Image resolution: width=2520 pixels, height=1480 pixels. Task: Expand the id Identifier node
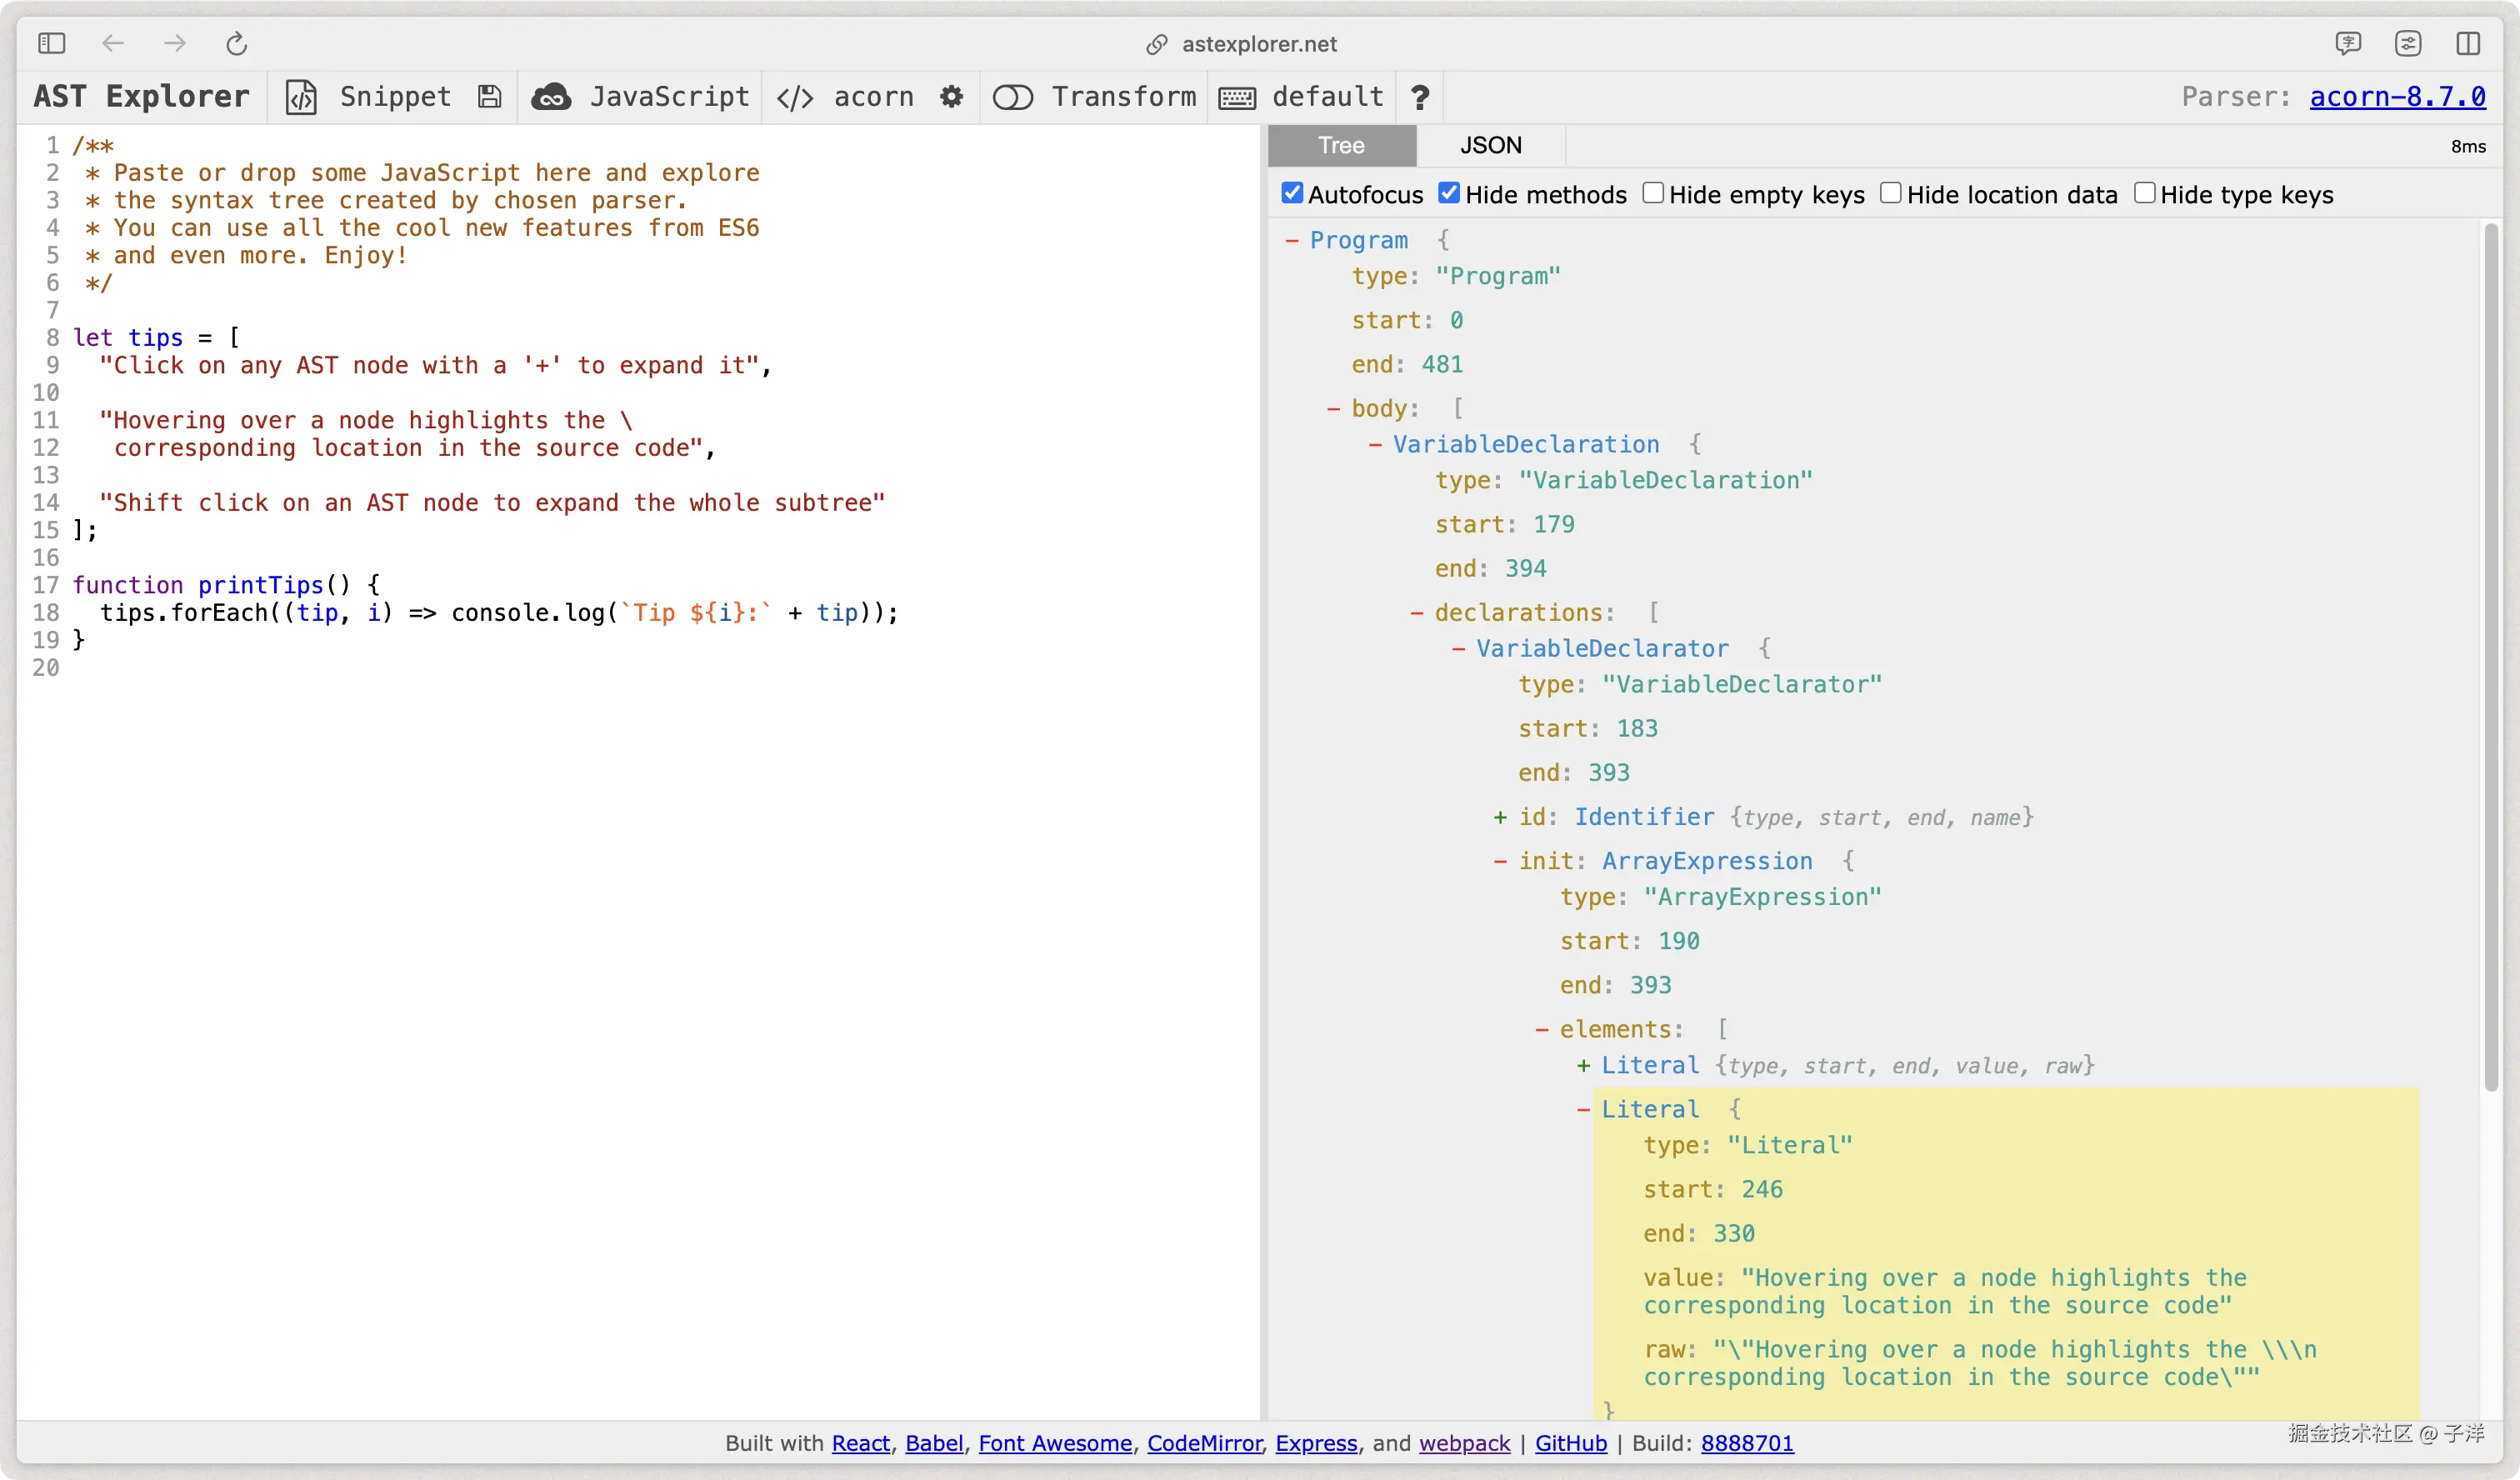coord(1500,817)
